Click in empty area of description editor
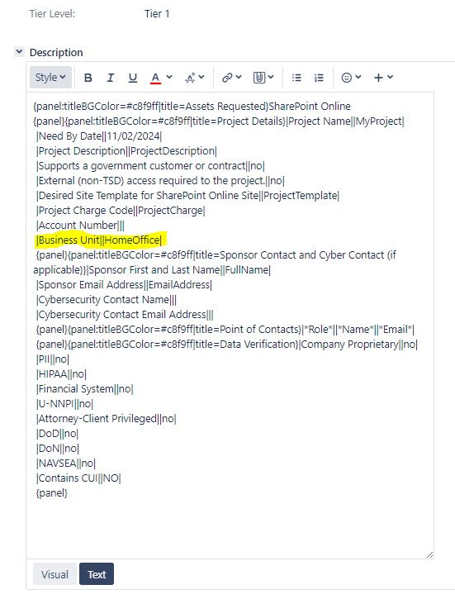The image size is (455, 599). coord(229,527)
